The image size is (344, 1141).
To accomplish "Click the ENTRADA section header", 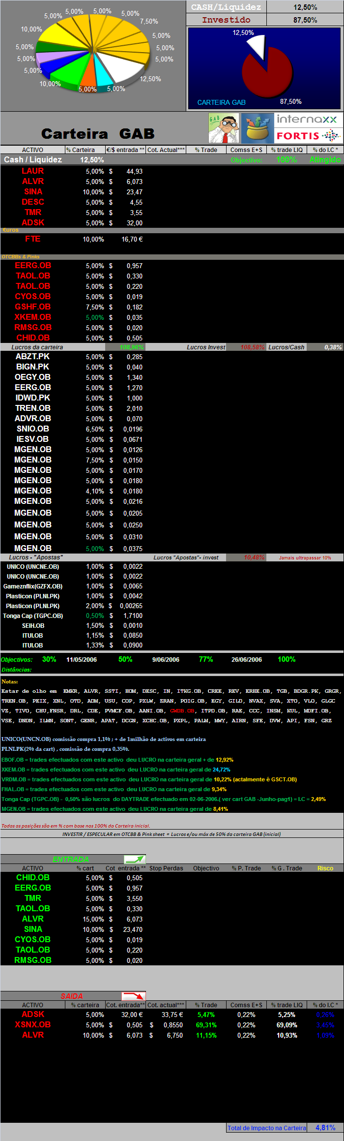I will [71, 859].
